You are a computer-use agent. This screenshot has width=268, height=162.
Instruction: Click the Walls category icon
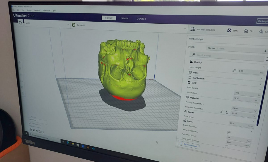click(x=190, y=72)
